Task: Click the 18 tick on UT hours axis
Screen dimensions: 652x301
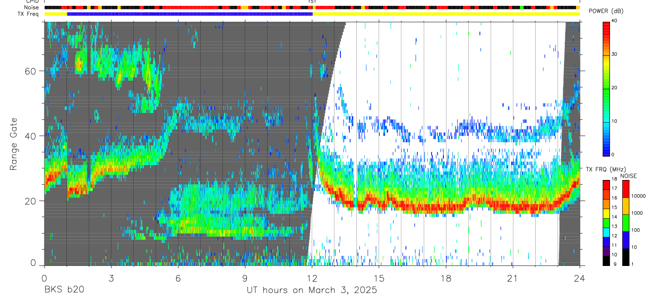Action: pyautogui.click(x=446, y=278)
